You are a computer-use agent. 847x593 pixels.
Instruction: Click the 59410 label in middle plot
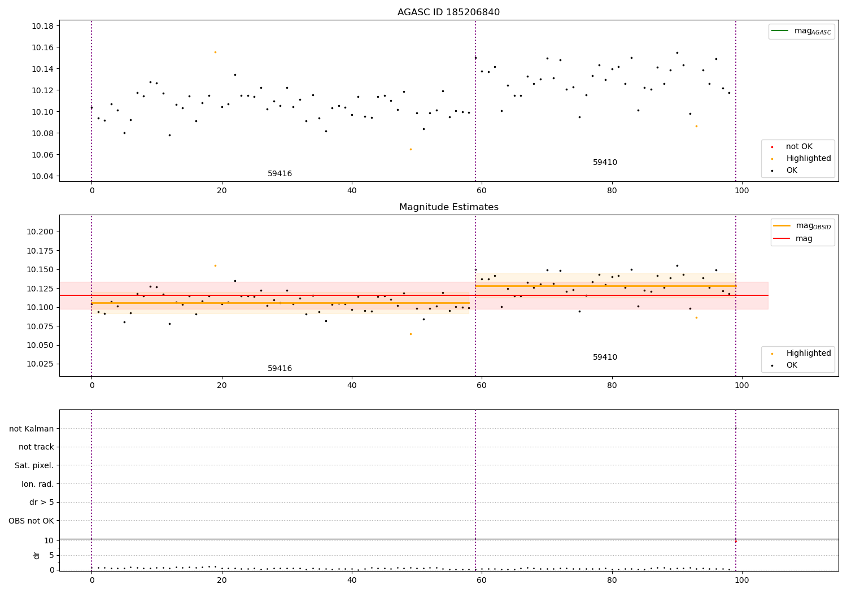(605, 357)
